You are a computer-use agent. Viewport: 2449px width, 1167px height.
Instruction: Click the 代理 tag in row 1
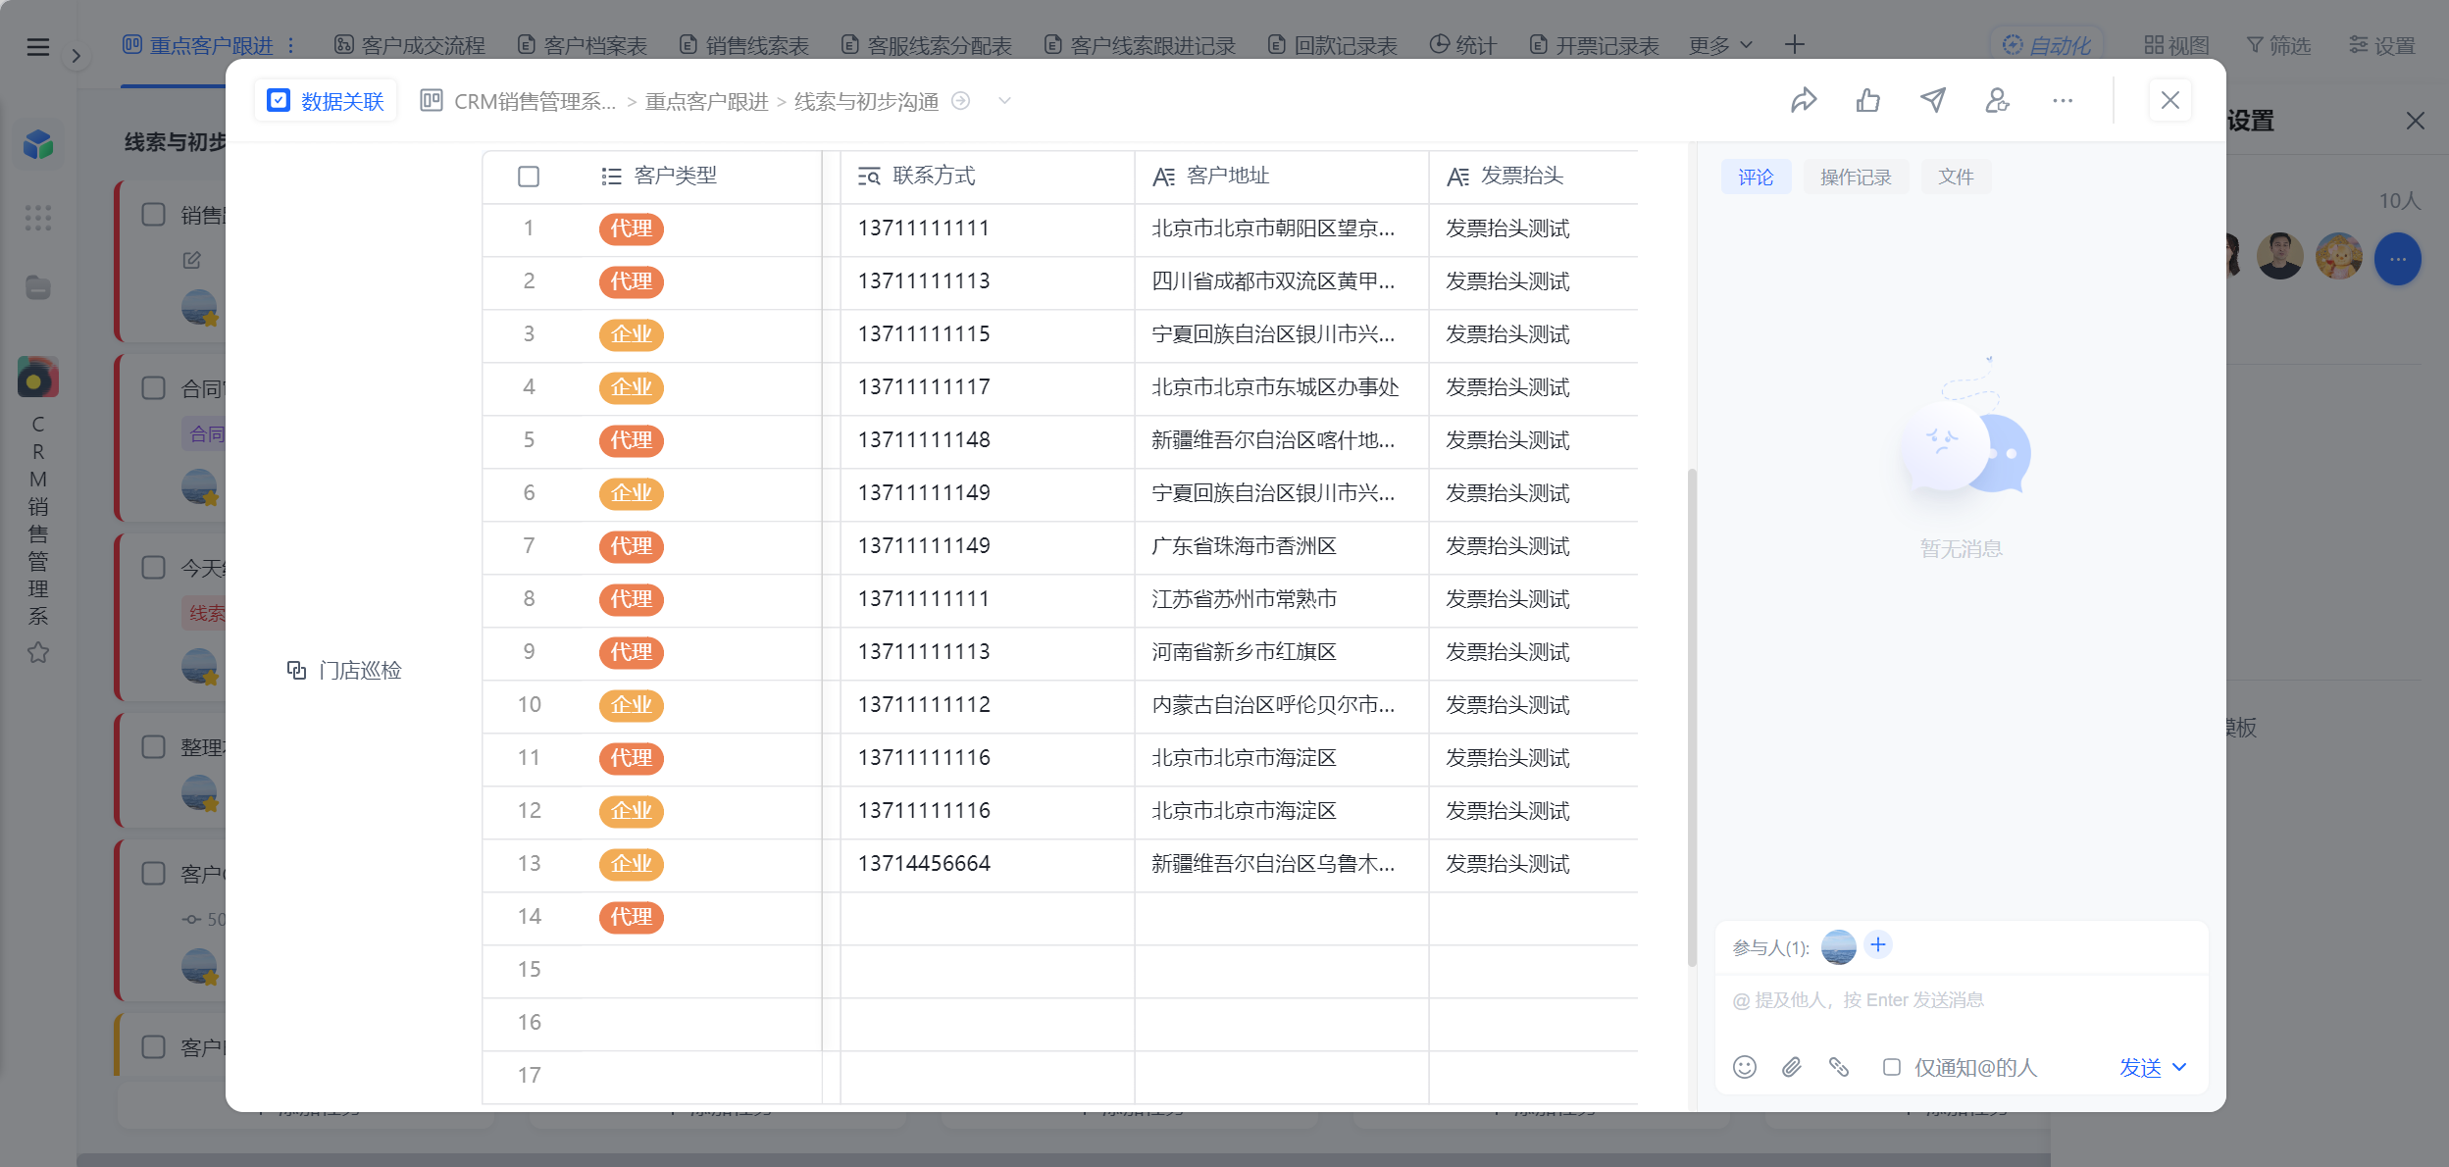click(x=631, y=228)
